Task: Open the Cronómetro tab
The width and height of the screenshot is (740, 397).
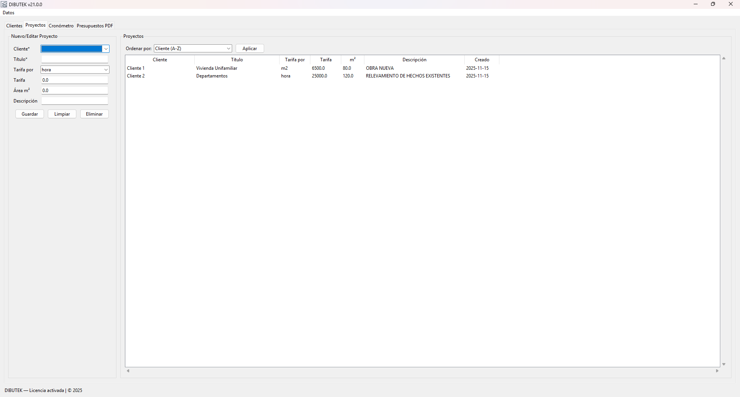Action: (x=61, y=26)
